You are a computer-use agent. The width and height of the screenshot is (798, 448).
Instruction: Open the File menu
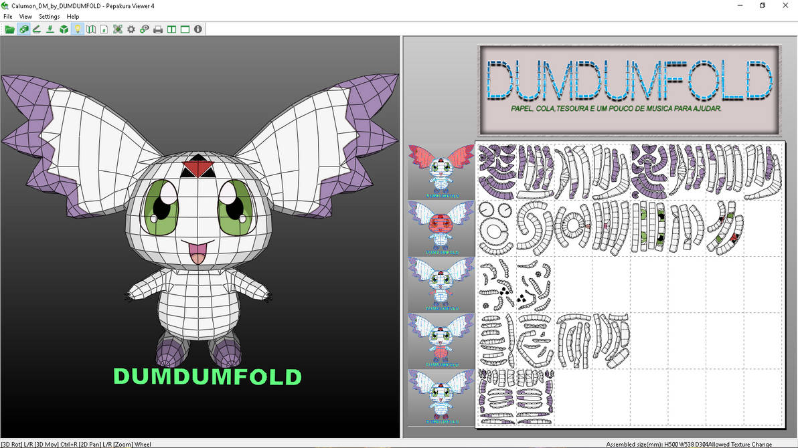(x=8, y=16)
